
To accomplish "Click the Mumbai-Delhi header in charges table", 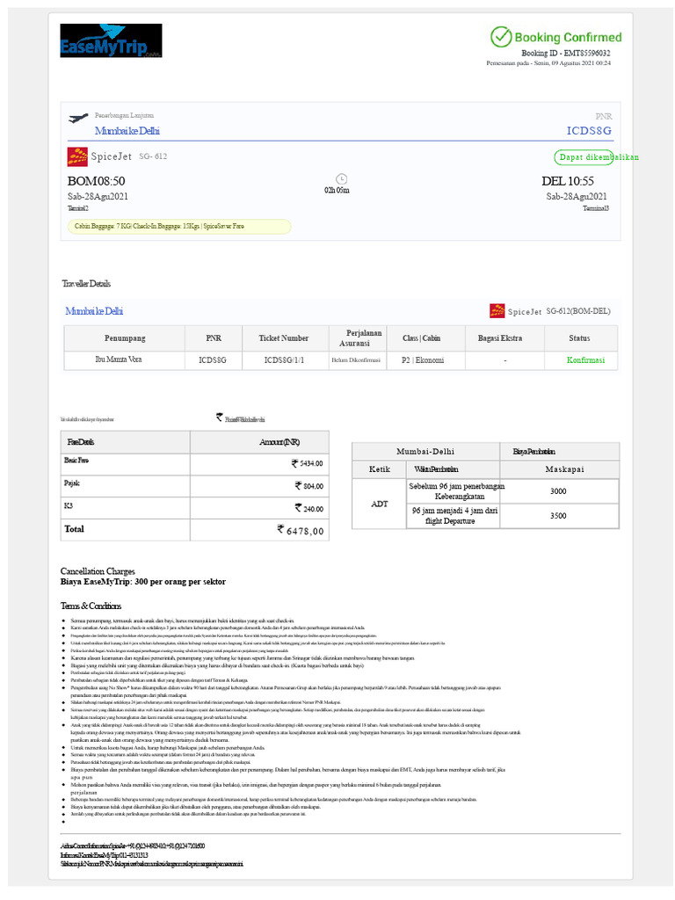I will point(425,451).
